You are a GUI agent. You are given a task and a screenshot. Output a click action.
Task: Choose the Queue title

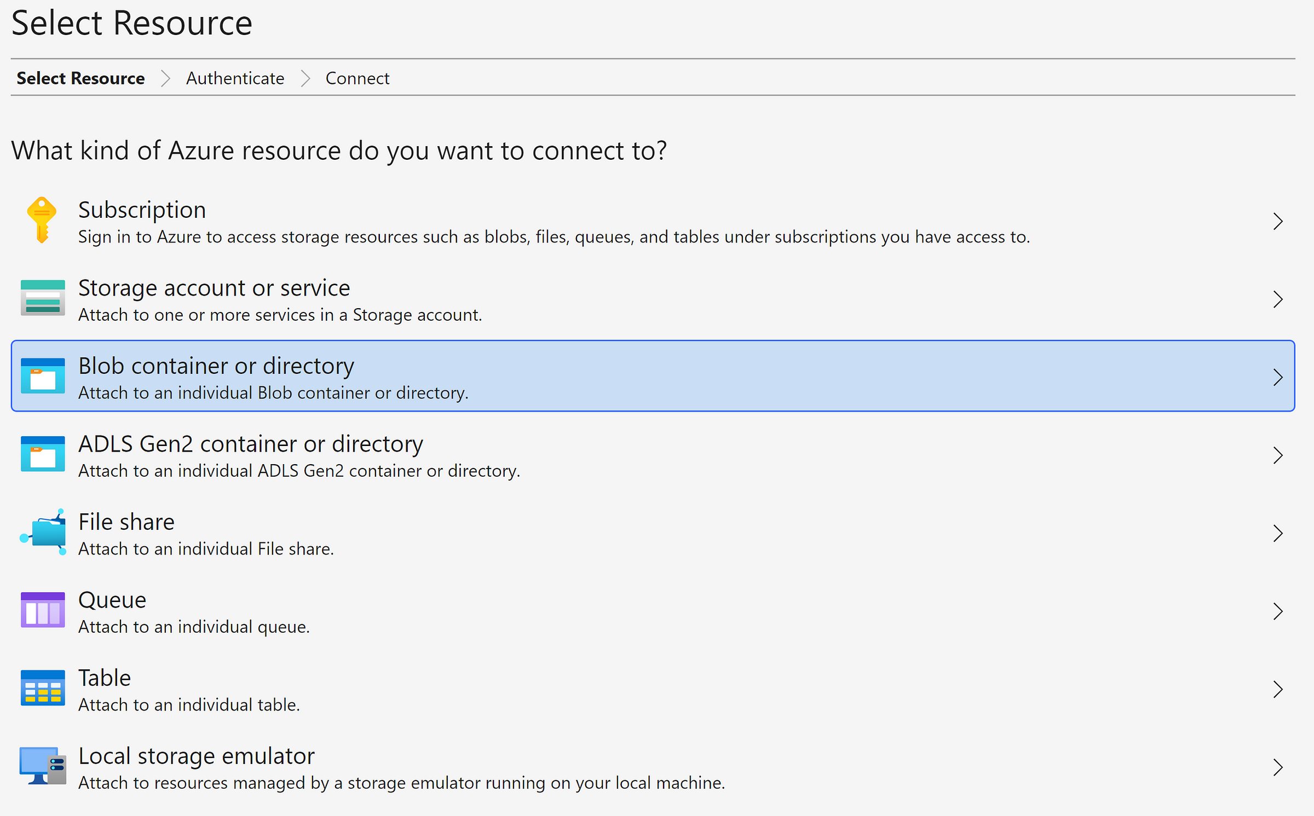click(x=112, y=600)
